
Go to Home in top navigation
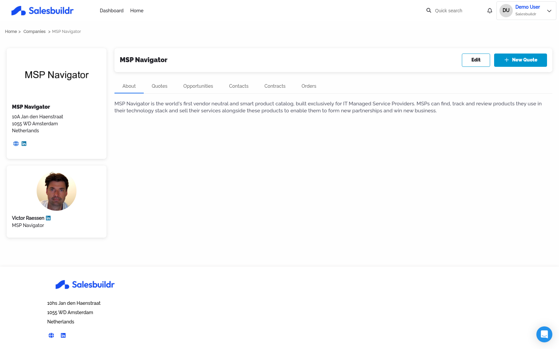pyautogui.click(x=137, y=11)
